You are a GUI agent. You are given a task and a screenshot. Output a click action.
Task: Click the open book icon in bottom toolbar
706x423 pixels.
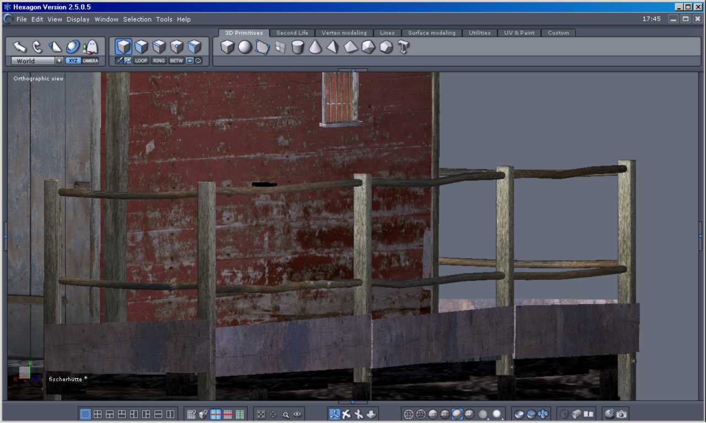(589, 414)
